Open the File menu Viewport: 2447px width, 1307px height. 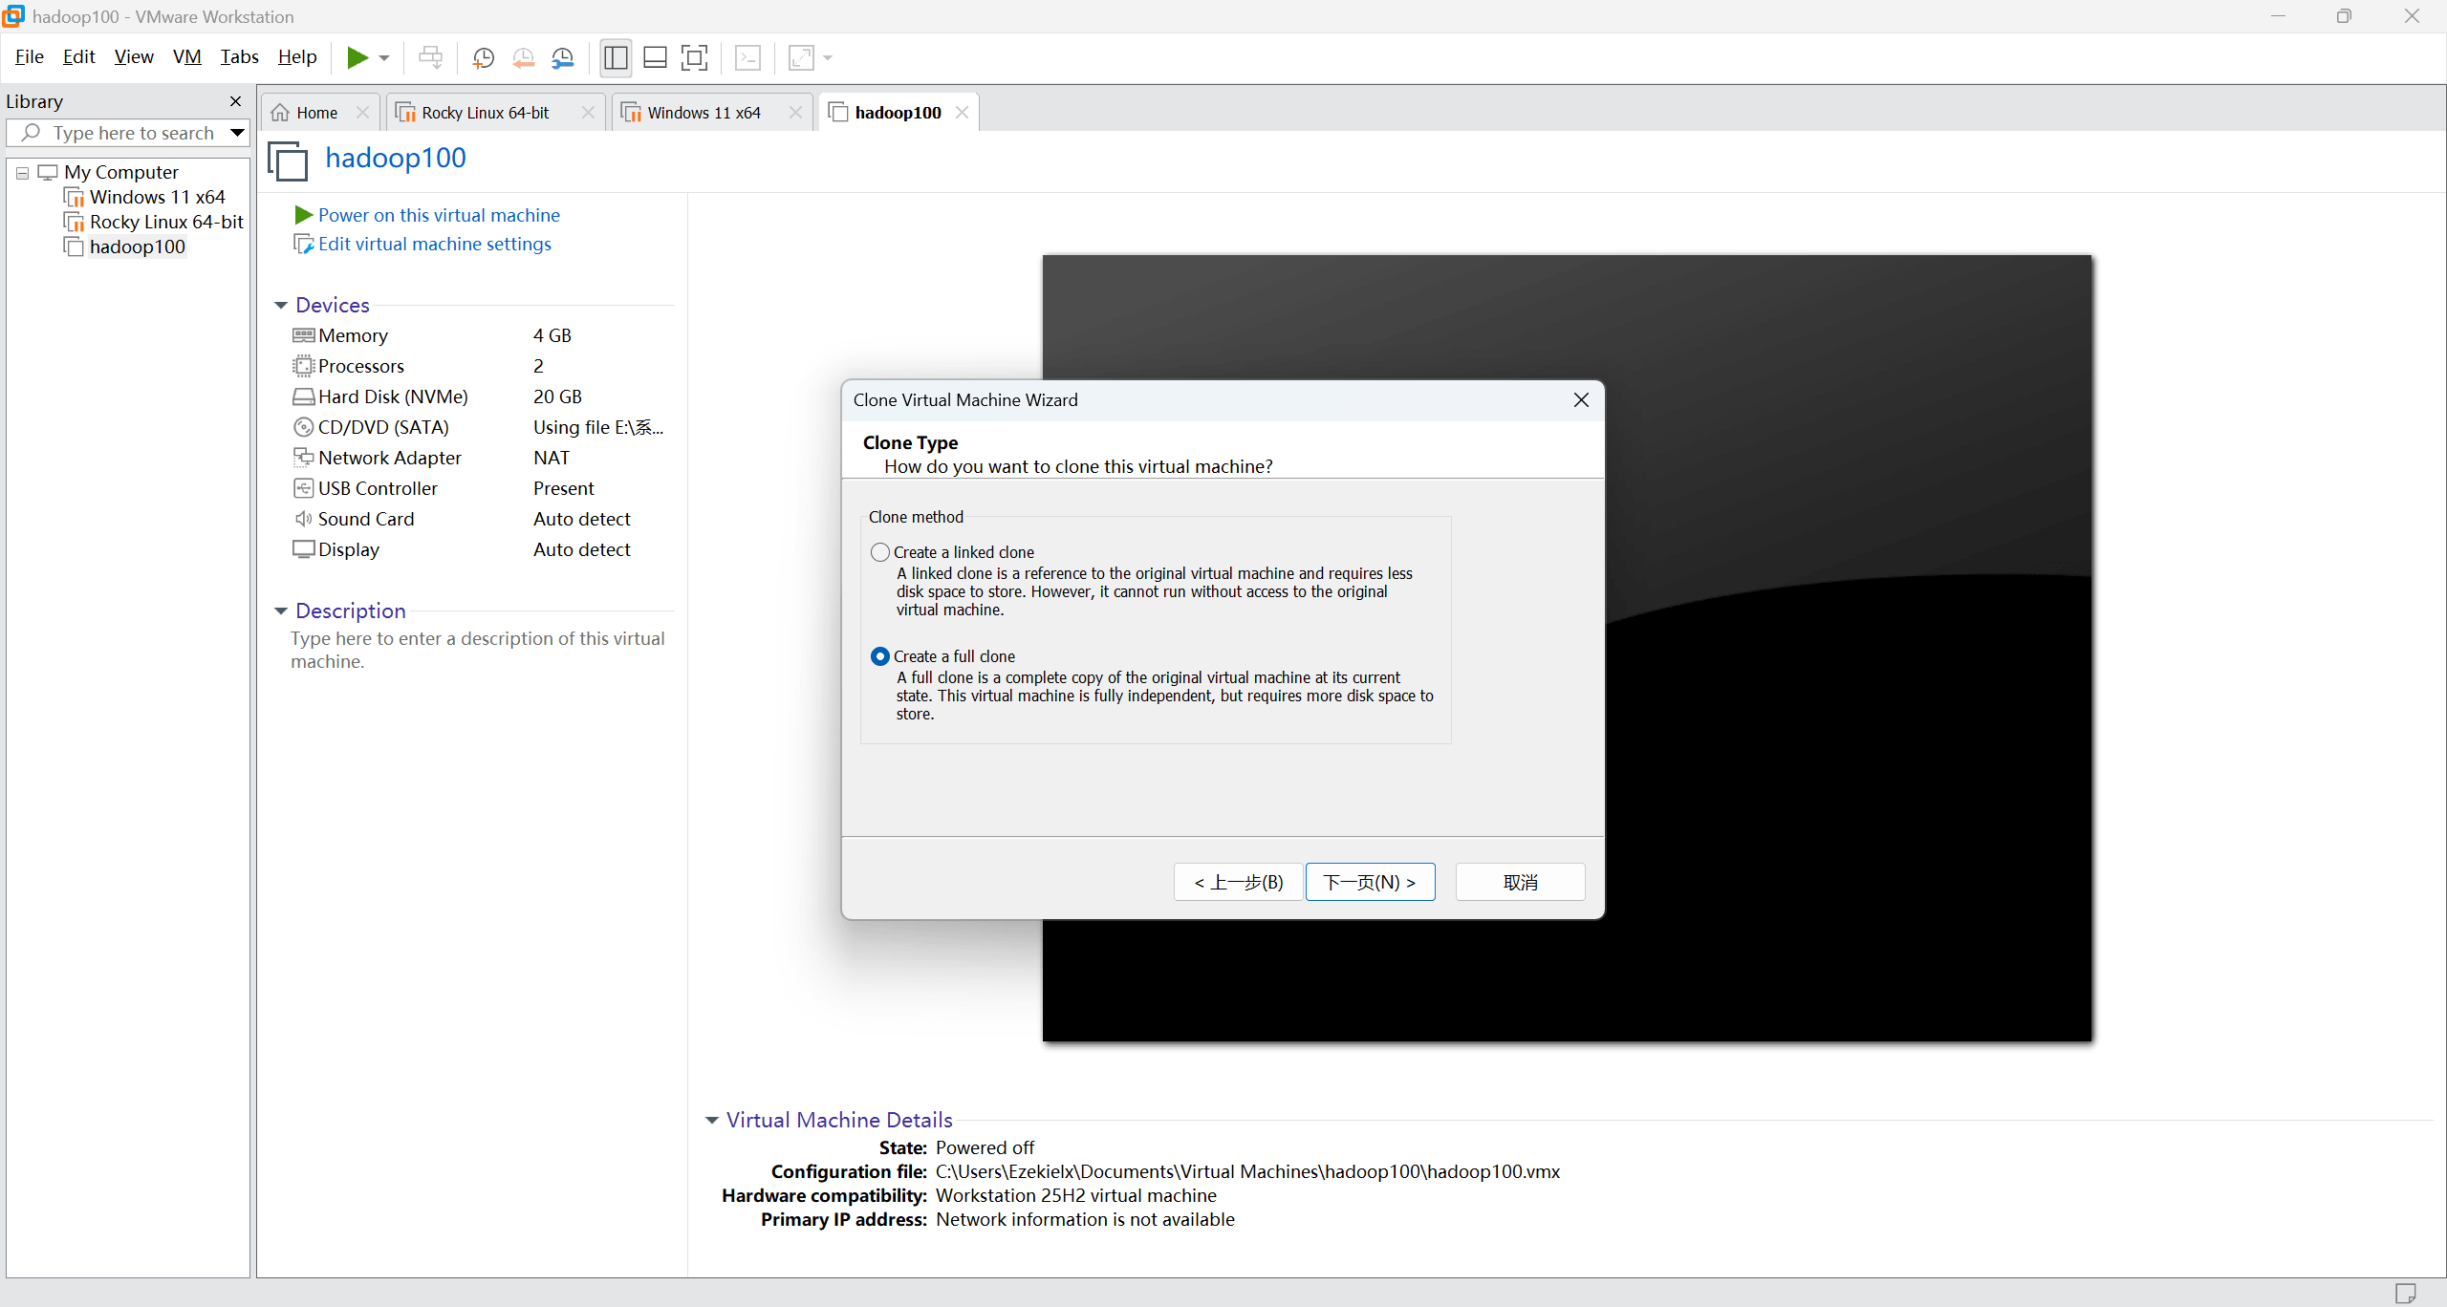tap(30, 57)
